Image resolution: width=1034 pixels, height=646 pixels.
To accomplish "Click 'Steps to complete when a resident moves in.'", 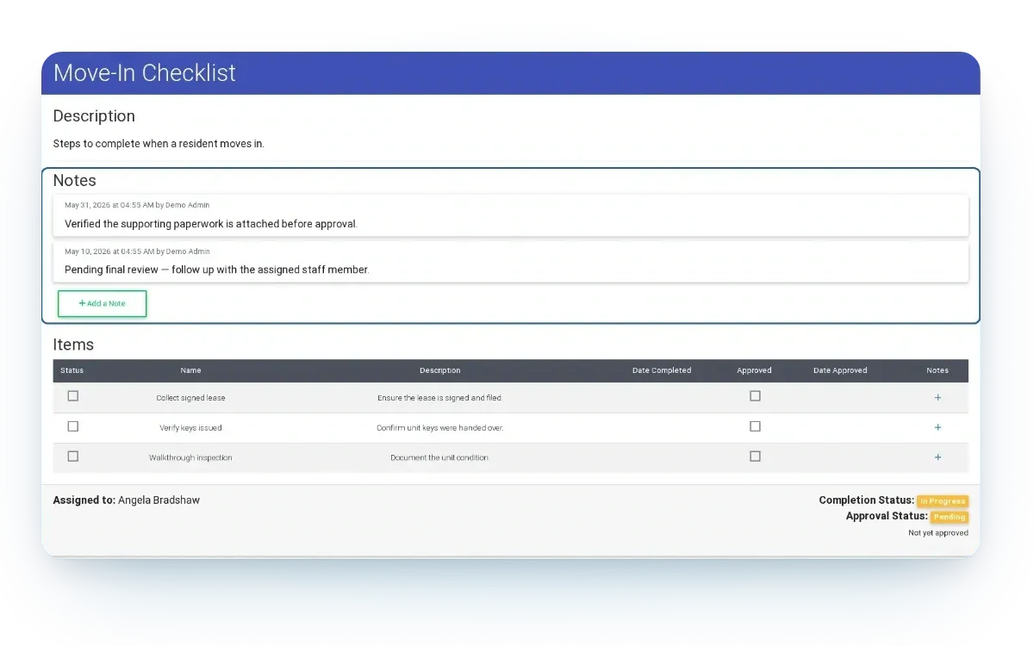I will [159, 144].
